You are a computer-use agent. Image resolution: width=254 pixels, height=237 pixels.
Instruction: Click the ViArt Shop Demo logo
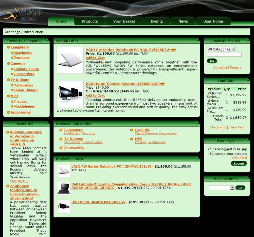23,14
